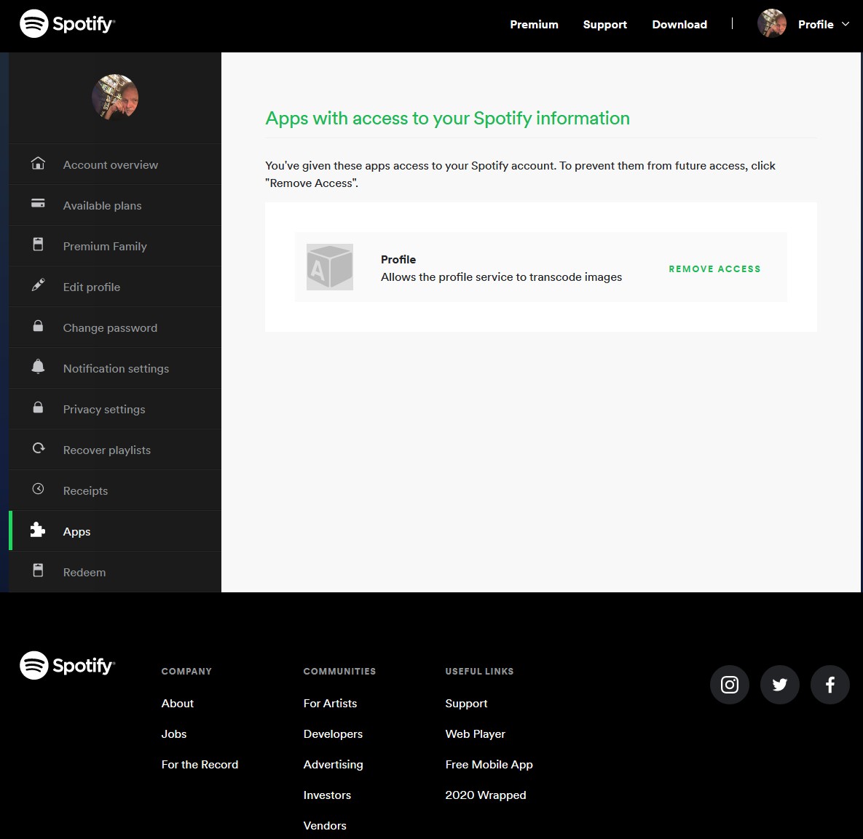Viewport: 863px width, 839px height.
Task: Open For the Record footer link
Action: point(200,764)
